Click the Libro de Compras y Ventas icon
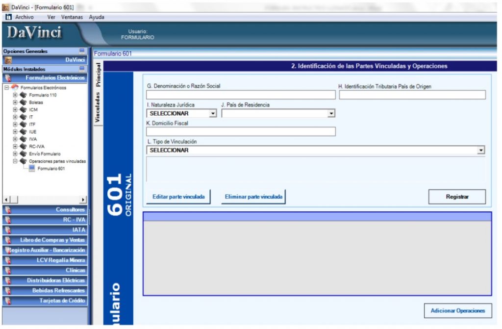 coord(8,240)
